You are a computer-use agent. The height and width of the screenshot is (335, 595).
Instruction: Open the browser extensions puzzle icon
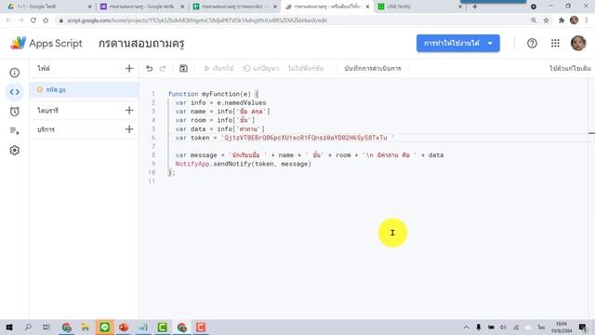[x=562, y=20]
